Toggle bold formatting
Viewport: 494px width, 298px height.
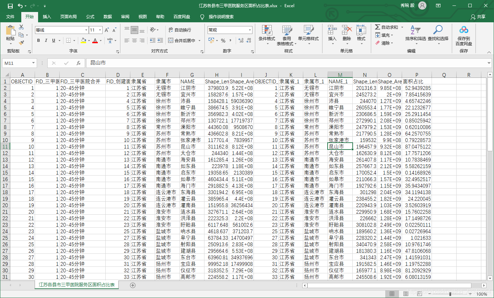pos(38,40)
